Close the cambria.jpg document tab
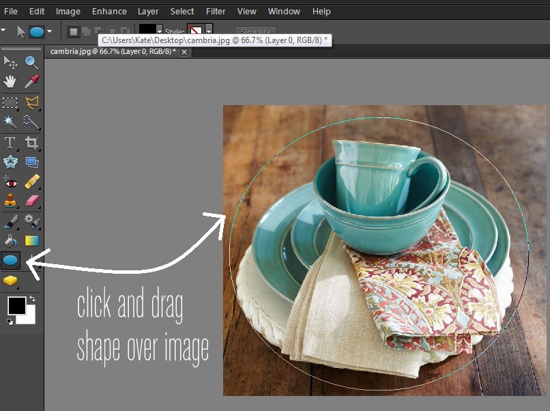The width and height of the screenshot is (550, 411). point(184,51)
